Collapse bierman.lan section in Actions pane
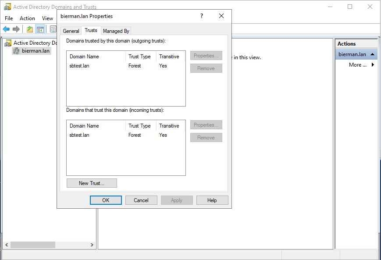This screenshot has height=260, width=381. click(x=372, y=54)
